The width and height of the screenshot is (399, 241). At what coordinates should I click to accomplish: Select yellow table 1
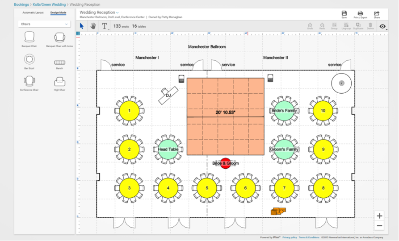pyautogui.click(x=129, y=111)
